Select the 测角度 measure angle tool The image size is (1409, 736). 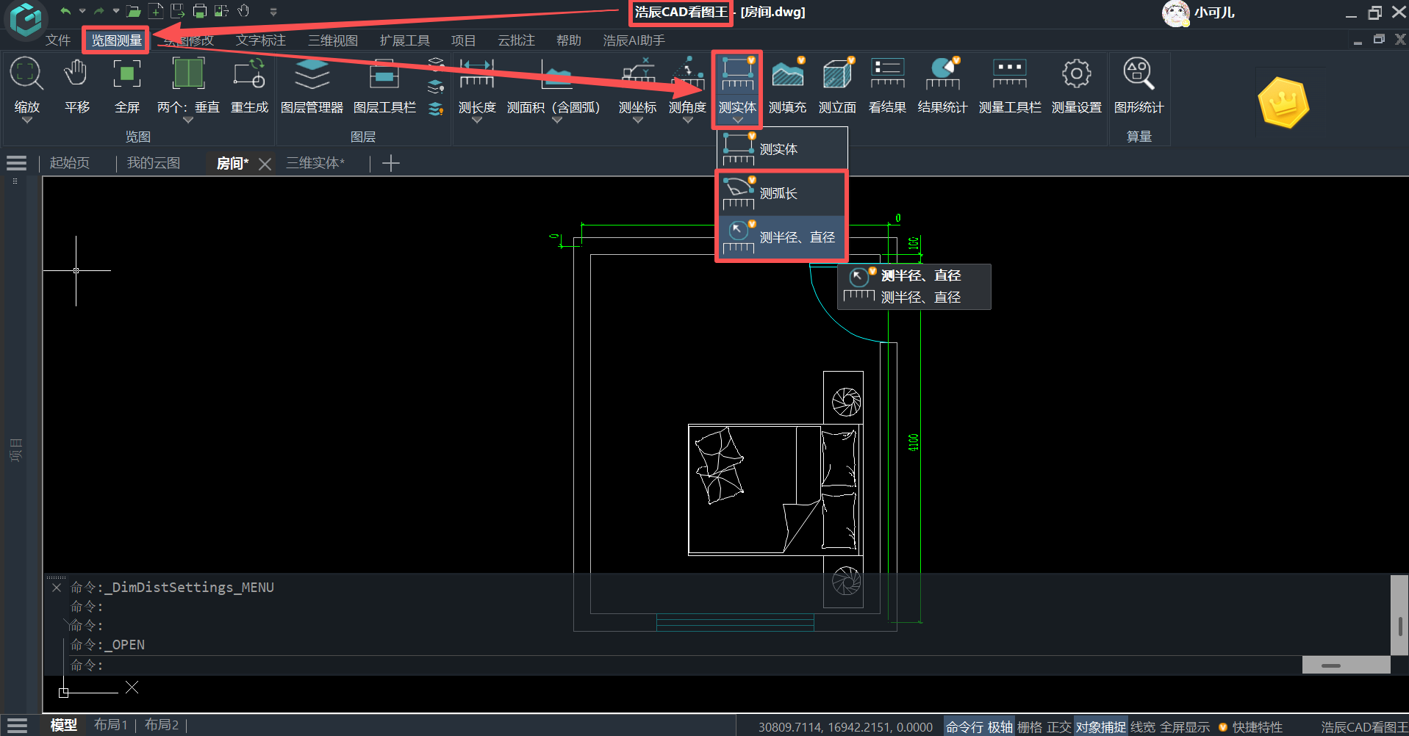(x=687, y=84)
